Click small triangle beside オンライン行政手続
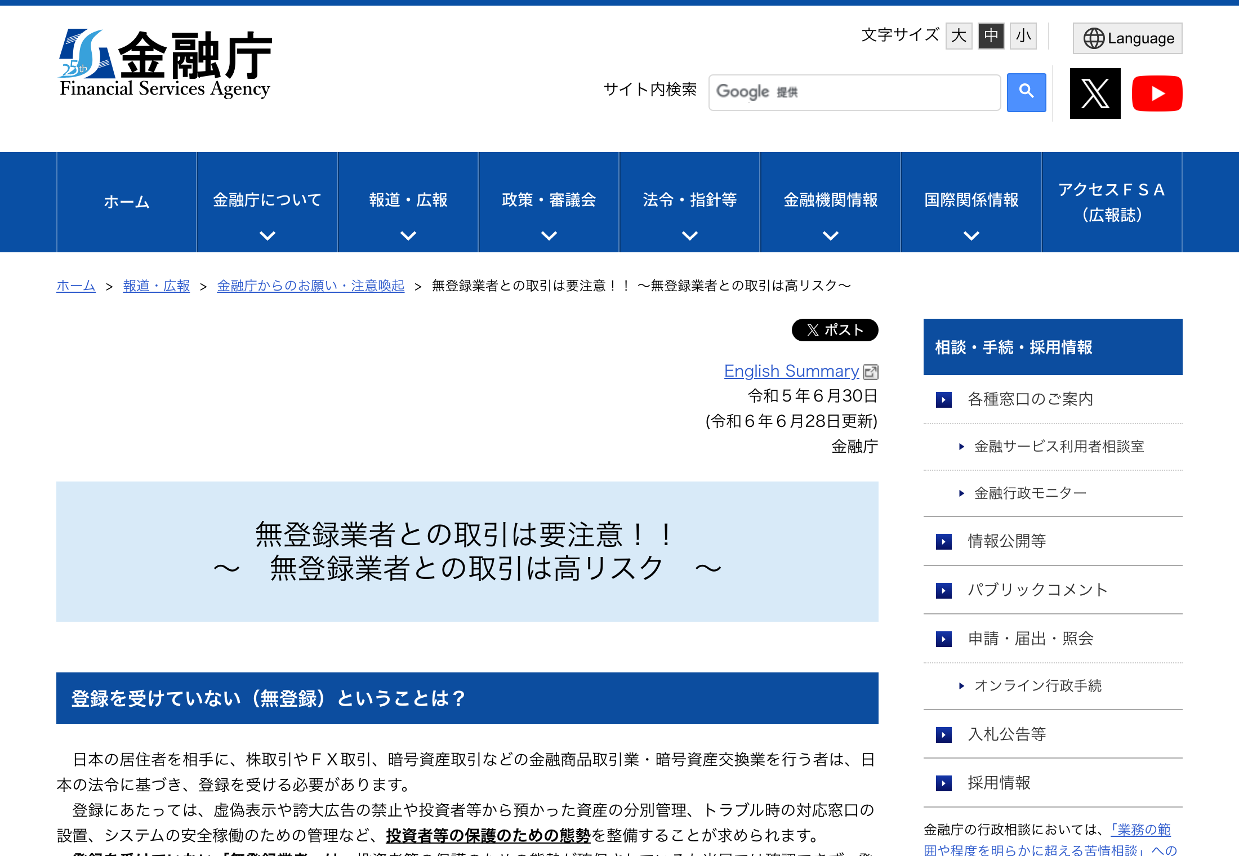Viewport: 1239px width, 856px height. click(962, 686)
